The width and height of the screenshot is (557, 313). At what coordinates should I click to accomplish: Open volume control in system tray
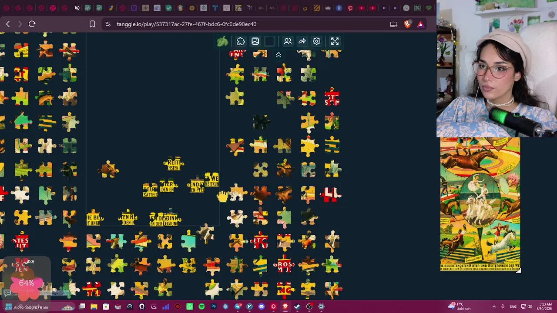(x=530, y=306)
